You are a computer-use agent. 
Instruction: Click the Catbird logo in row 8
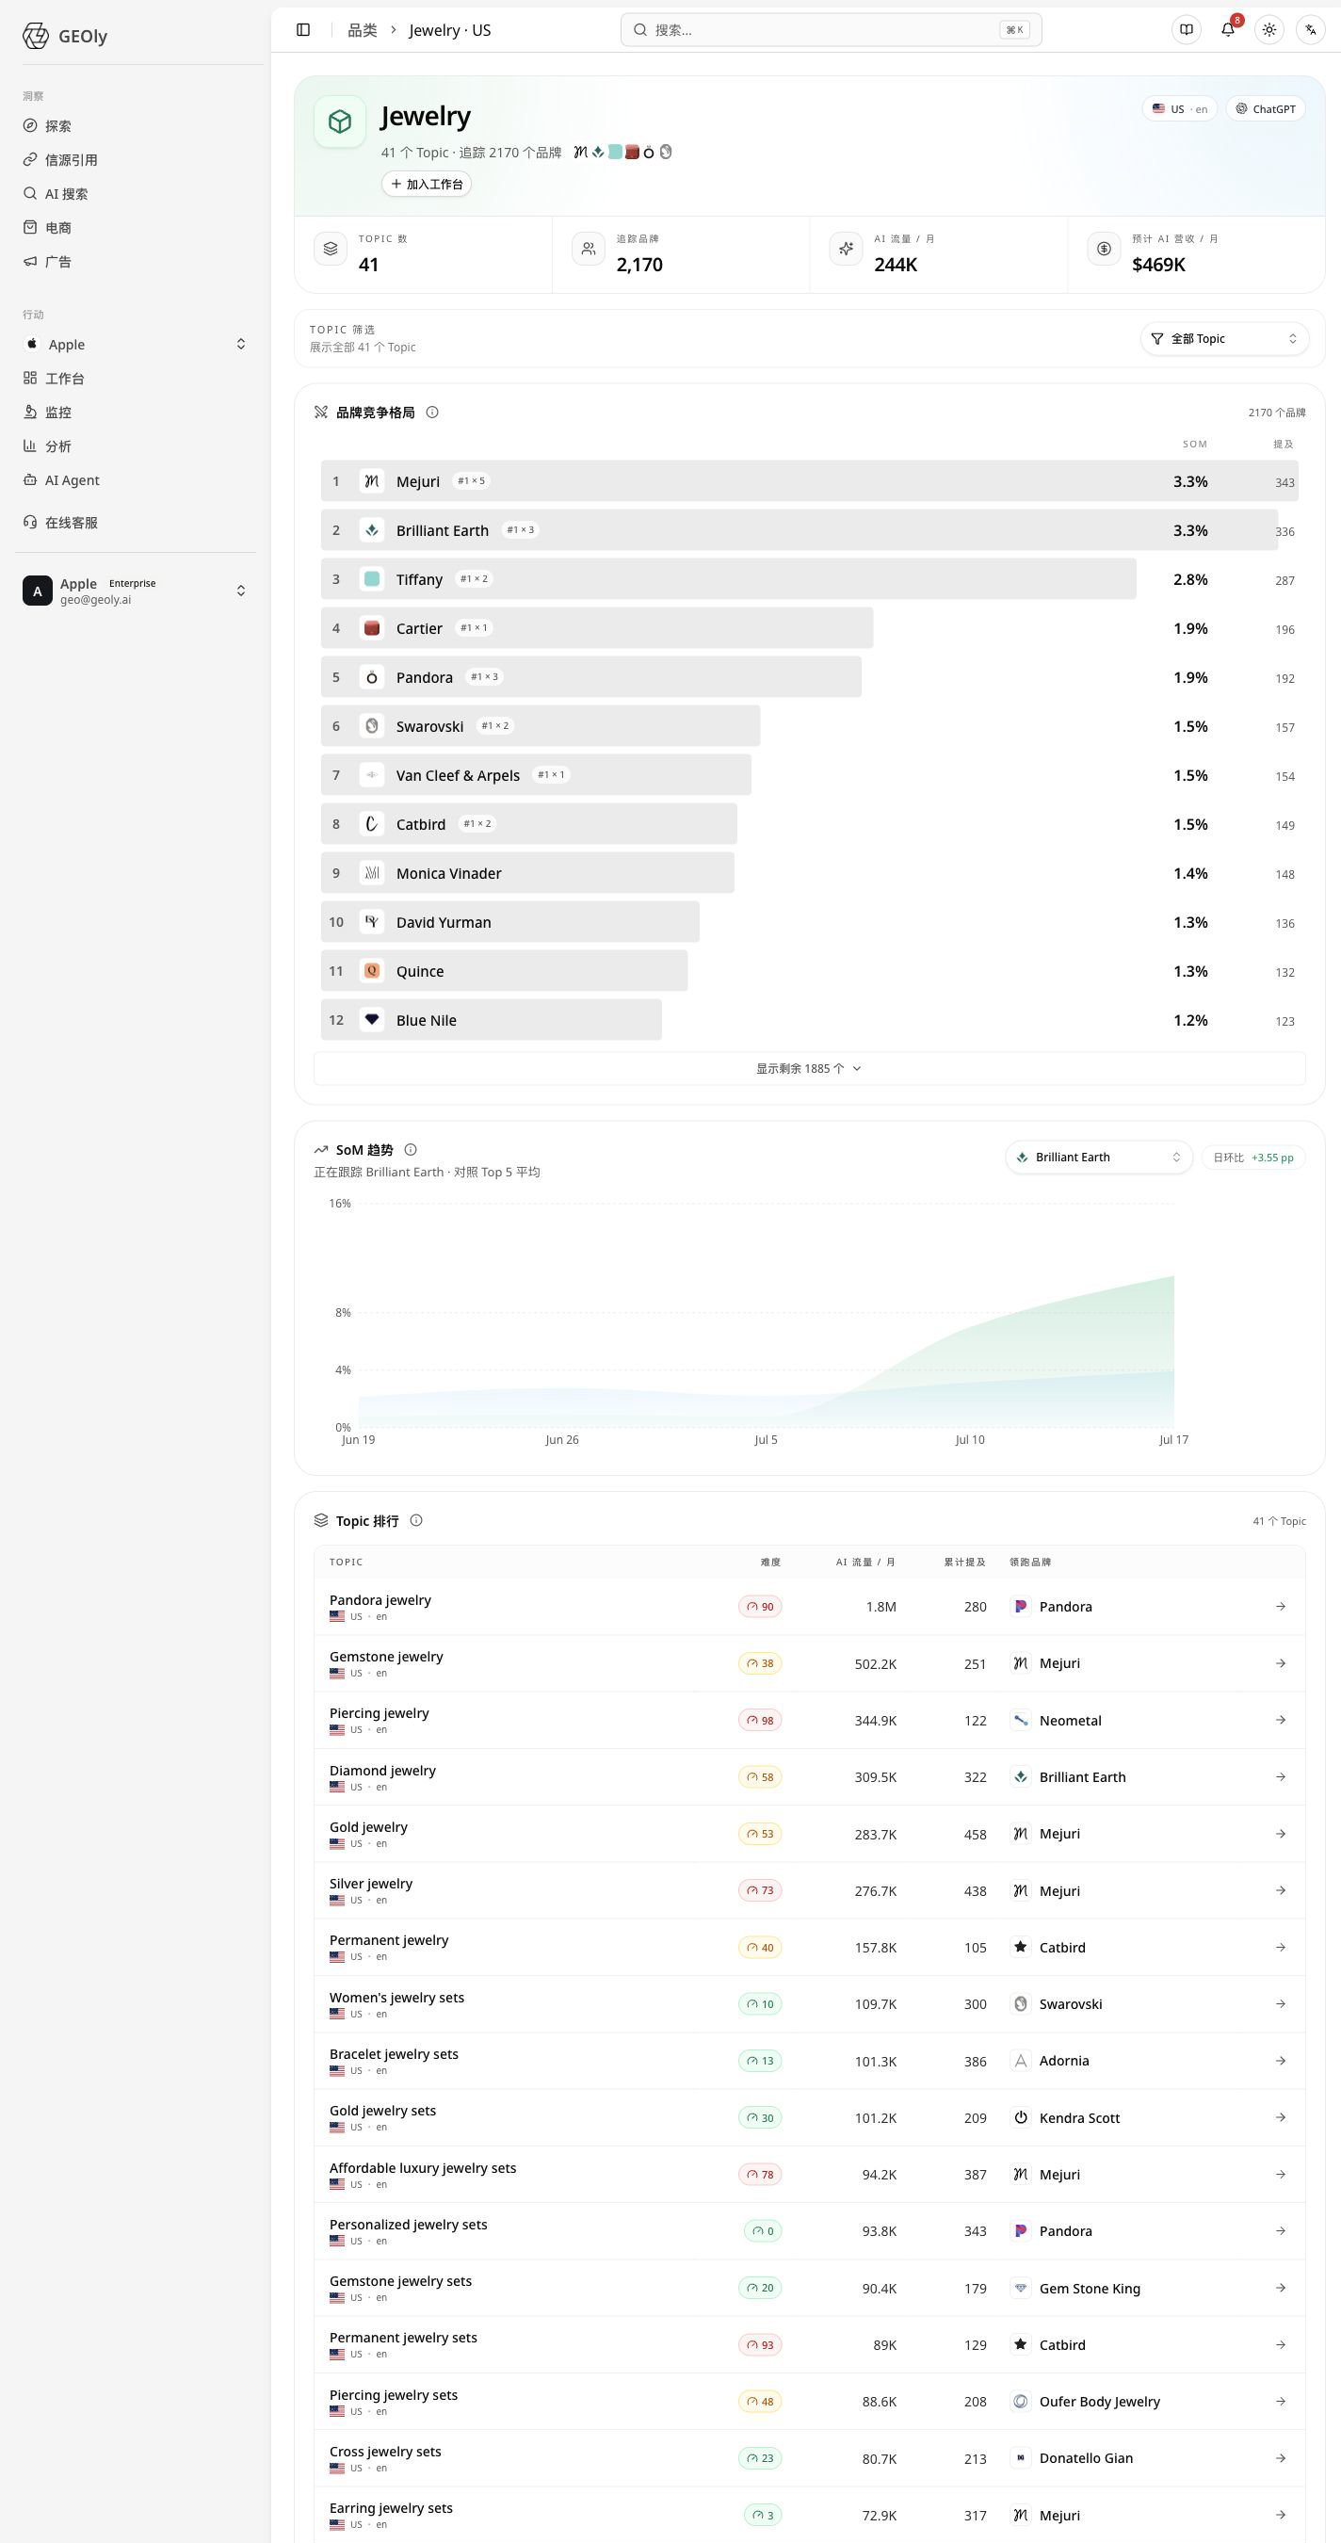point(372,823)
